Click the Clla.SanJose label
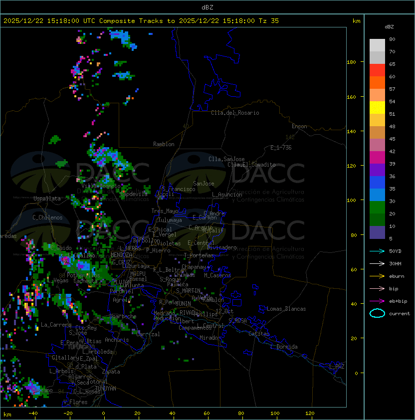The width and height of the screenshot is (415, 420). coord(226,159)
